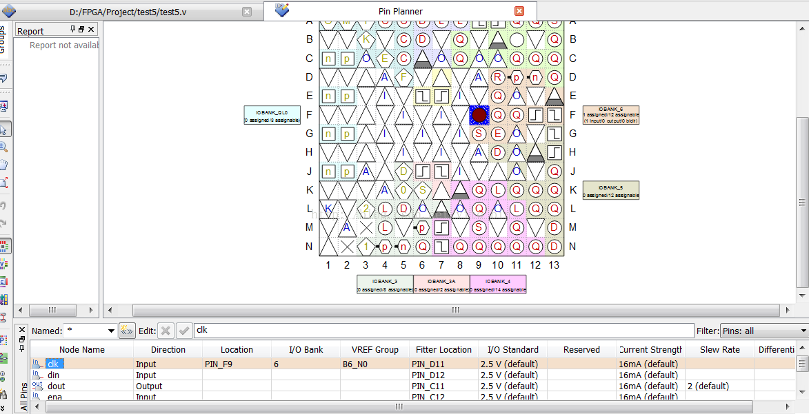
Task: Click the IOBANK_4 label box
Action: 498,284
